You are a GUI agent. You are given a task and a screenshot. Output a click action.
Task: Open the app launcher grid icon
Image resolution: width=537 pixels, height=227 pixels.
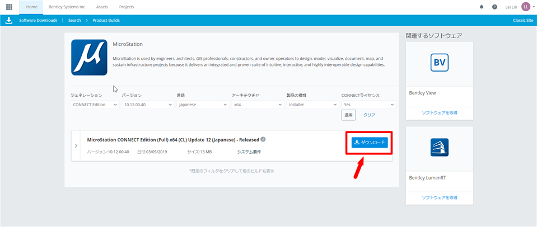(x=10, y=7)
